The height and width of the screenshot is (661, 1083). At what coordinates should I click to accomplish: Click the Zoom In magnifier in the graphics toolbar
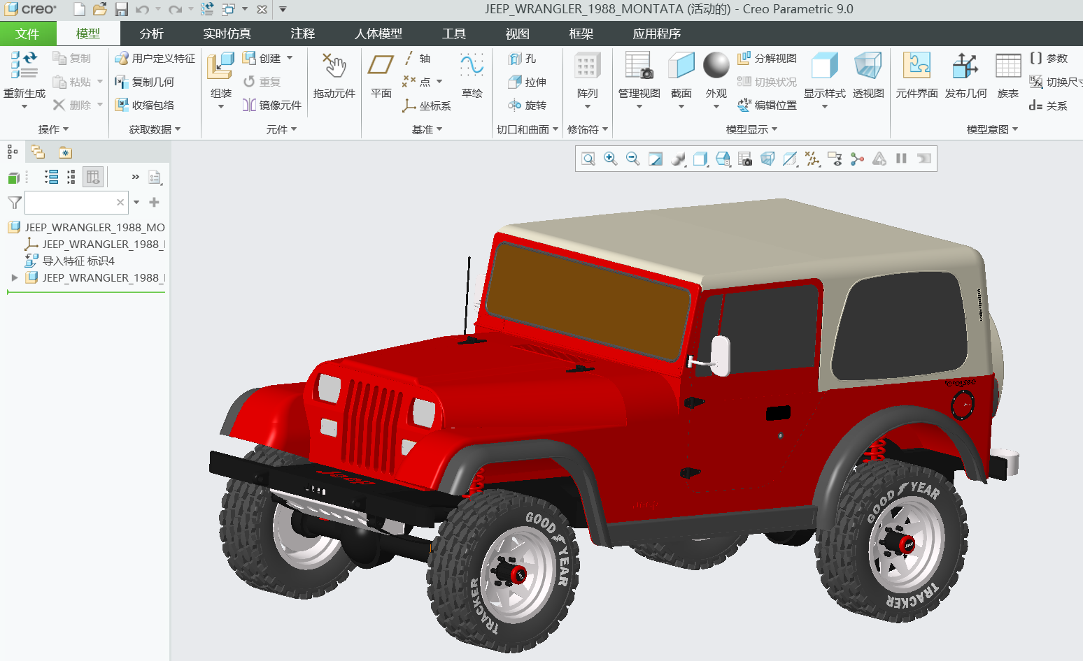click(x=611, y=159)
